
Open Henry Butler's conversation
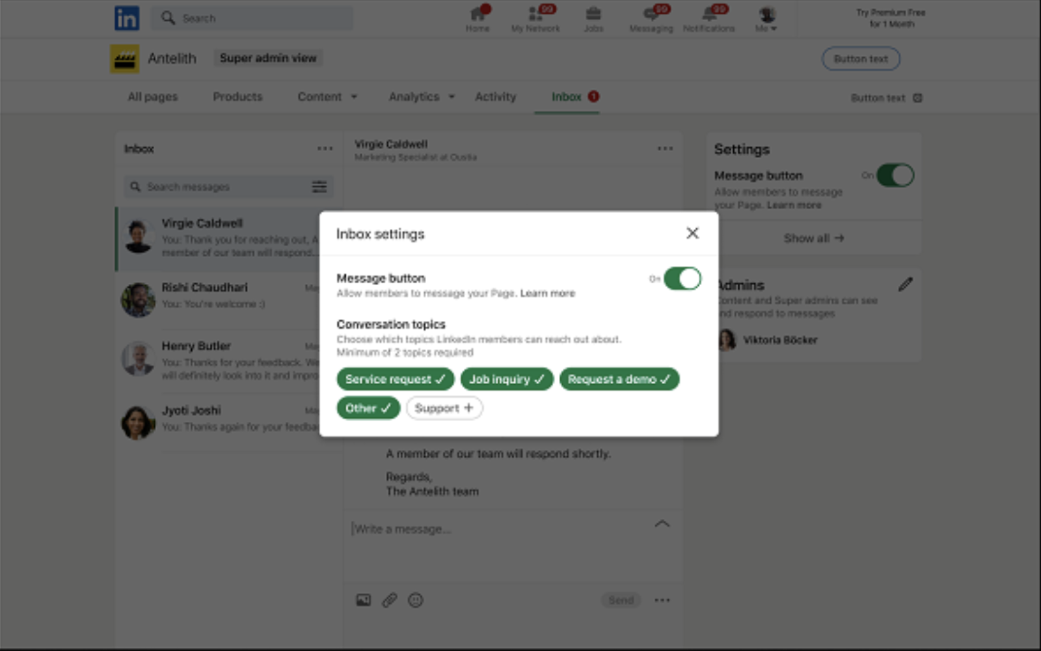(219, 359)
